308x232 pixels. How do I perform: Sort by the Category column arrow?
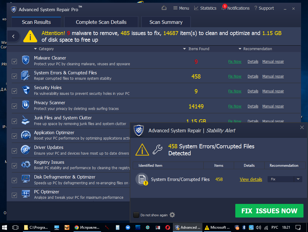coord(35,49)
